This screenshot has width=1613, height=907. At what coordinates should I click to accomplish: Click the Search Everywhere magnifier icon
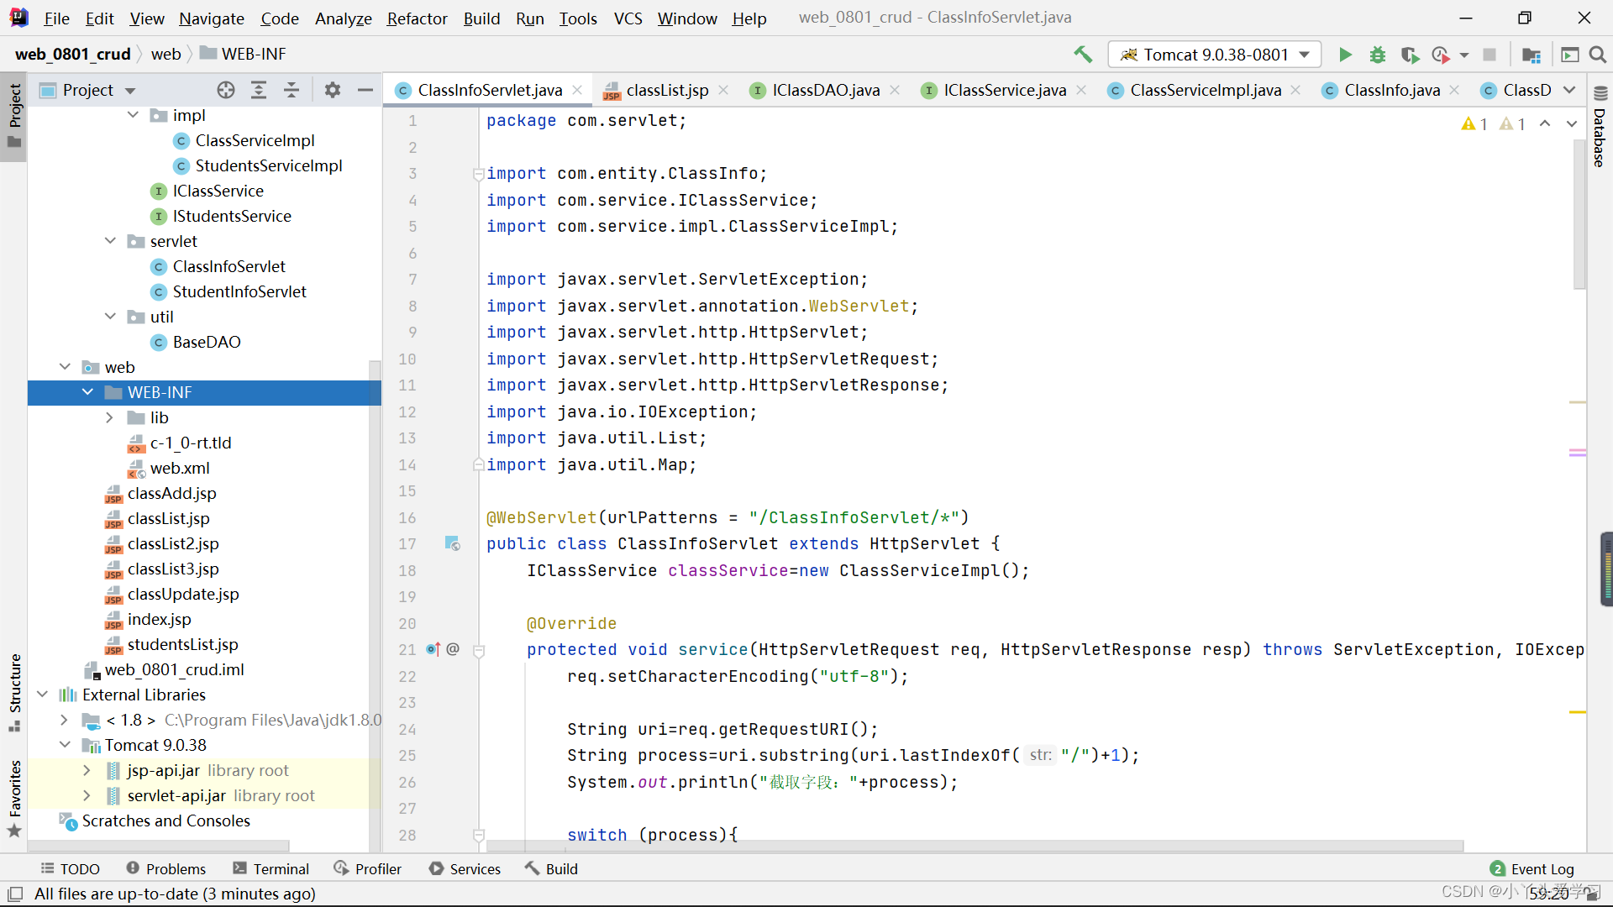coord(1598,55)
